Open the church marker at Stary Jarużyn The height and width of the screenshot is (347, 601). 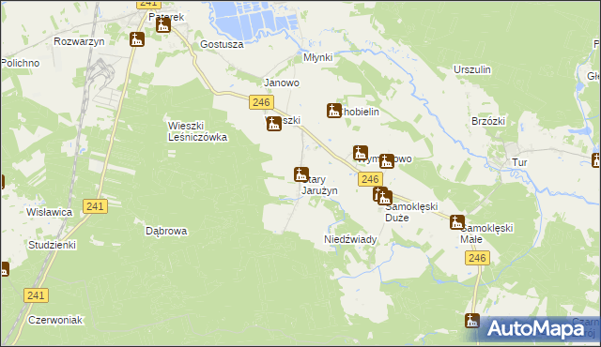point(301,174)
